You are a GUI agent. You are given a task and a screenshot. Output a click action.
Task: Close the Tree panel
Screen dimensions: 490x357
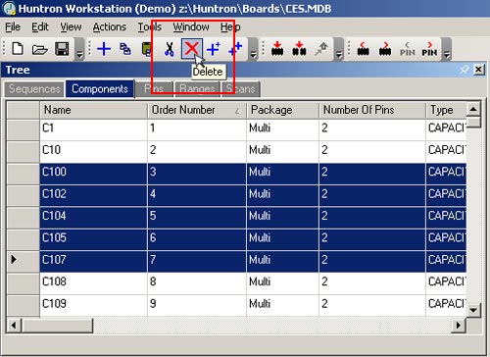point(478,70)
